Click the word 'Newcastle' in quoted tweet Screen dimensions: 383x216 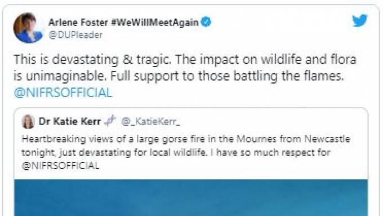point(327,139)
